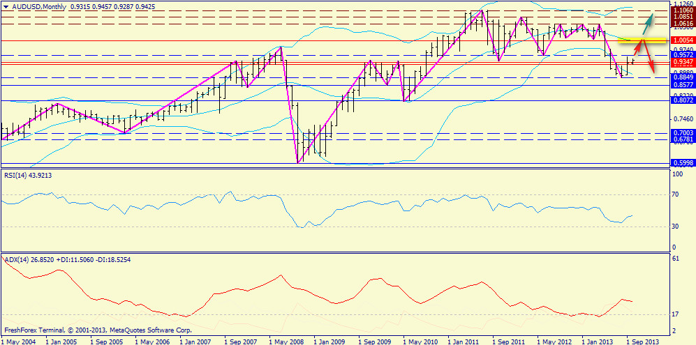The width and height of the screenshot is (696, 345).
Task: Click the 0.8849 support level label
Action: (681, 77)
